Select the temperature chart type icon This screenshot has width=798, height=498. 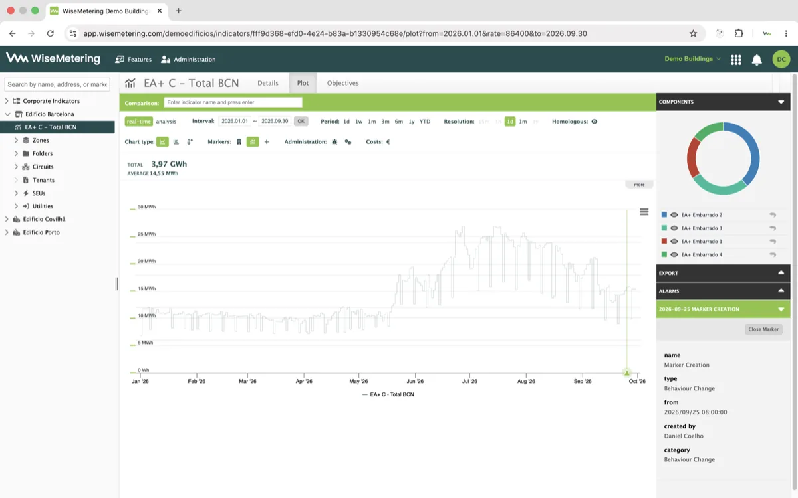[190, 142]
